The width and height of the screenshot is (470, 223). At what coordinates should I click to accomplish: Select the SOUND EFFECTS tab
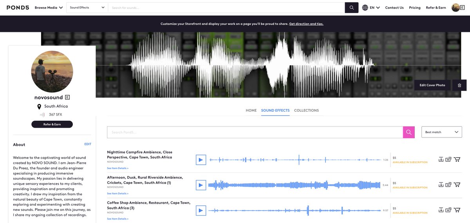(275, 111)
